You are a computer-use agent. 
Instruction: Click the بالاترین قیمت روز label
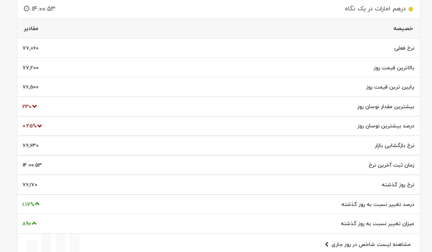(x=394, y=68)
